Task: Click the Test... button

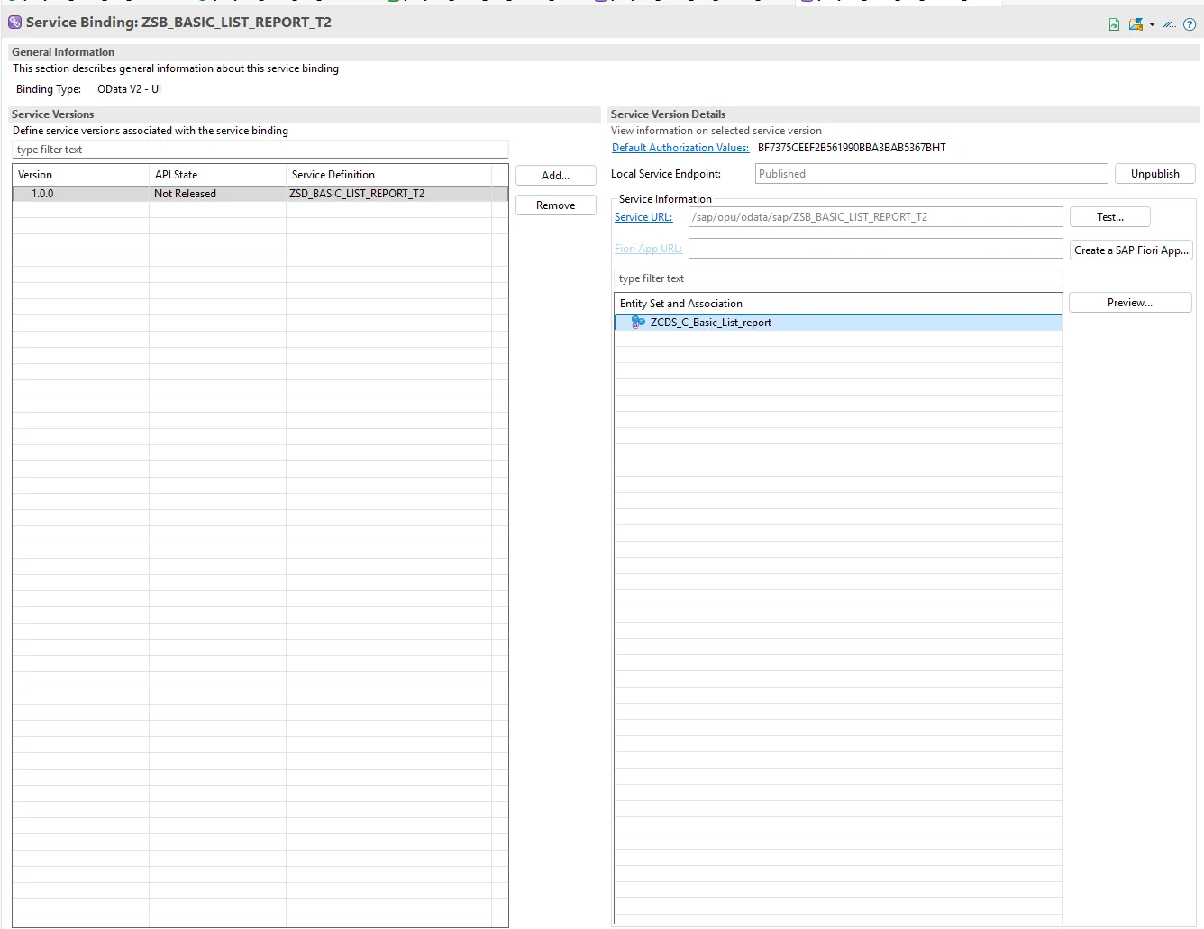Action: [1110, 217]
